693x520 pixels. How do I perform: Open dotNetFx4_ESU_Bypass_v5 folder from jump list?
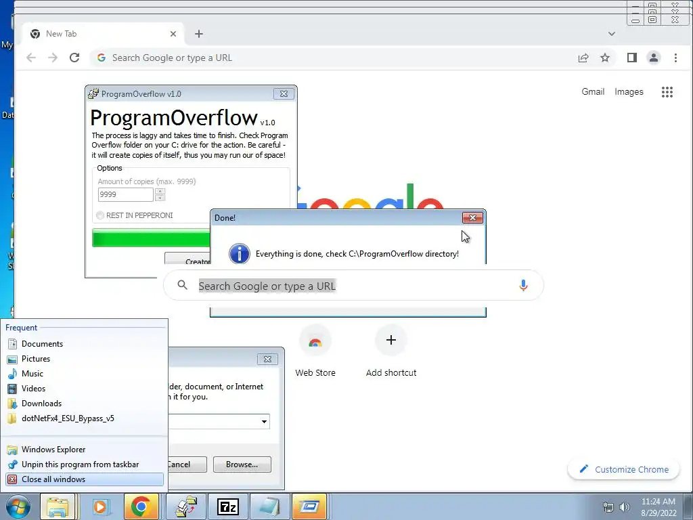pyautogui.click(x=84, y=418)
